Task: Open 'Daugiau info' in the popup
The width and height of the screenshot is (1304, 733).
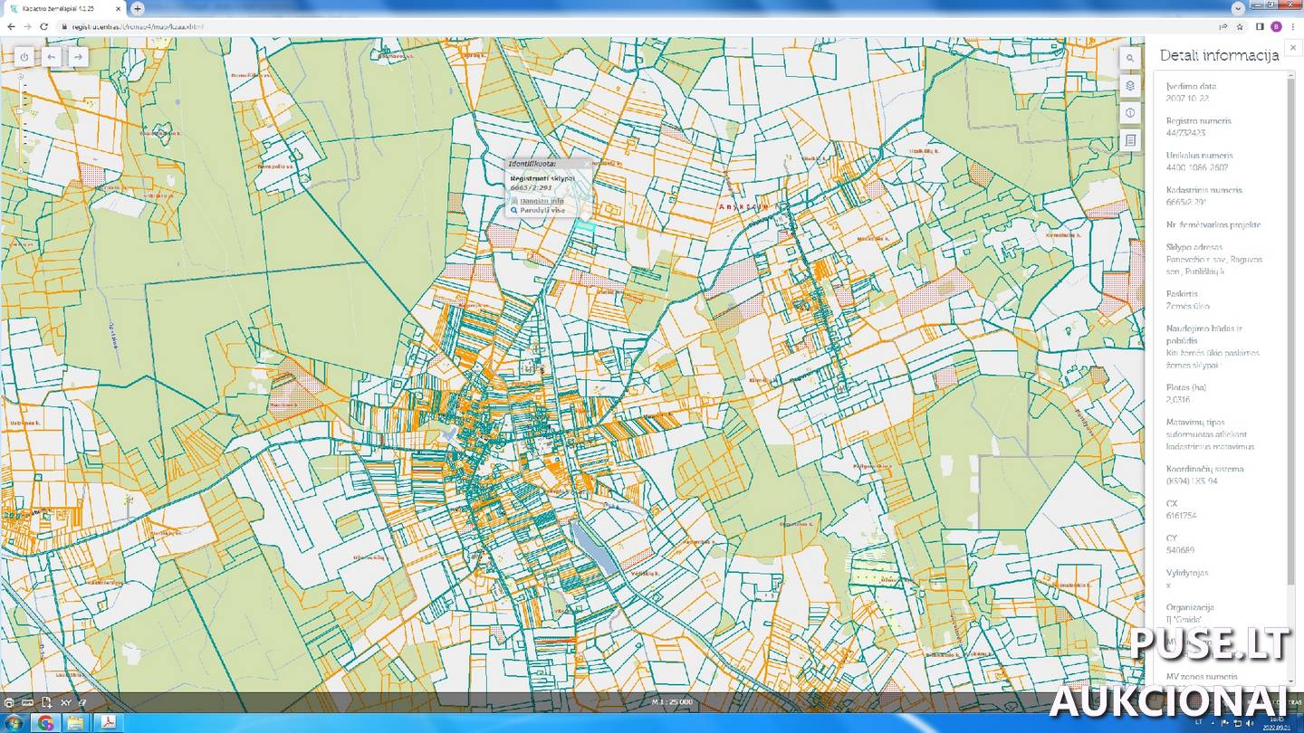Action: click(542, 200)
